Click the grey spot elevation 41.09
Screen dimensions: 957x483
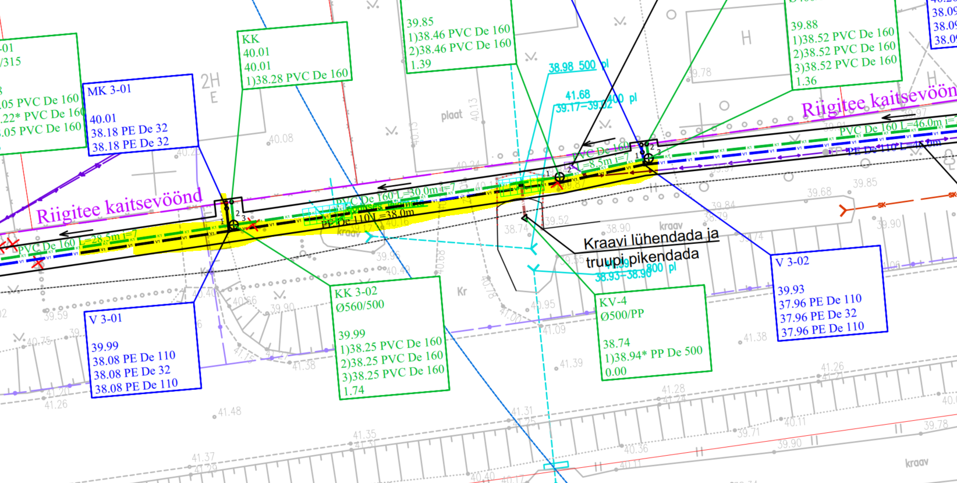coord(554,329)
